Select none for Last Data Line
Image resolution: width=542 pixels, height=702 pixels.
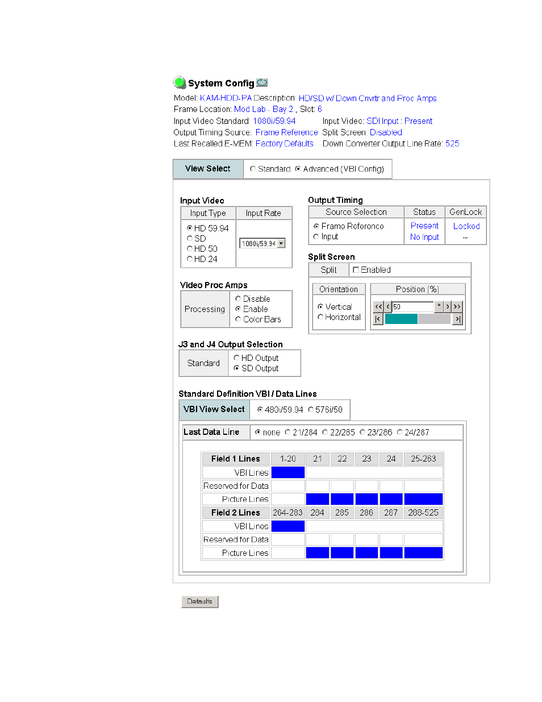(258, 432)
